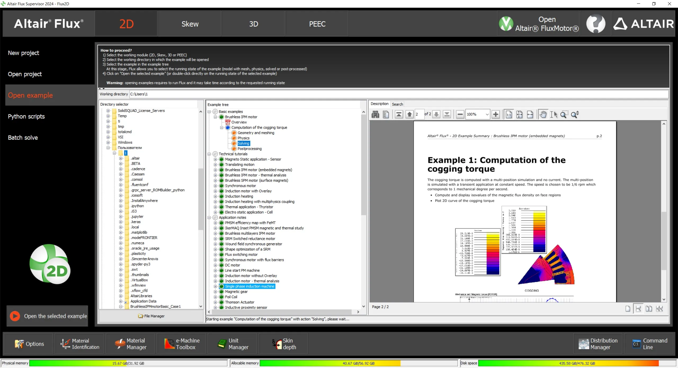This screenshot has height=368, width=678.
Task: Collapse the Пользователи folder
Action: pos(108,148)
